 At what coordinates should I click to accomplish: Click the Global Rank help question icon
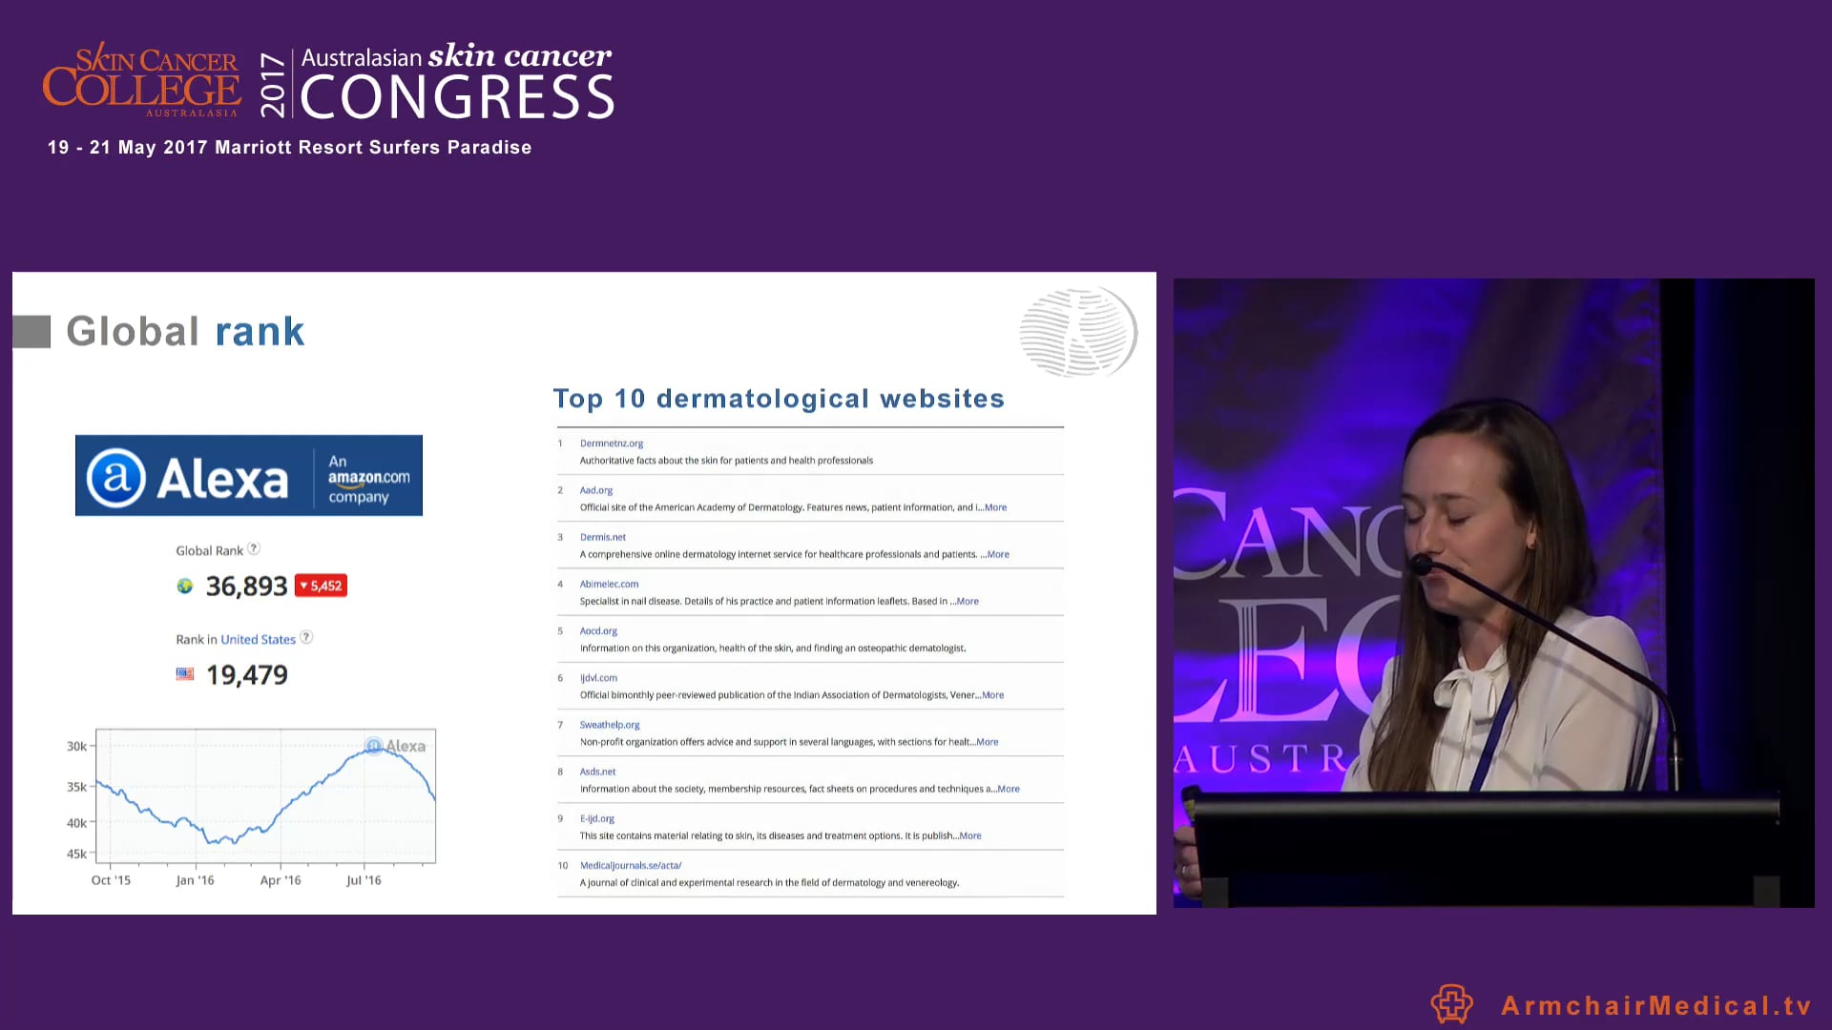click(x=254, y=549)
